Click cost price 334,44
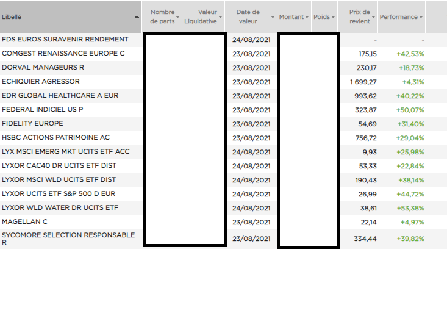 (365, 239)
